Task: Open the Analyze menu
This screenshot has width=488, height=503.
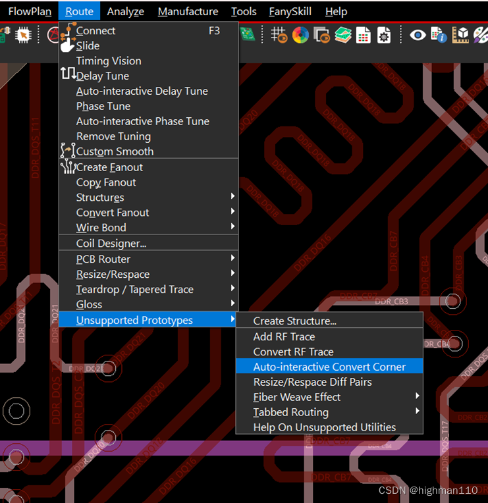Action: [125, 11]
